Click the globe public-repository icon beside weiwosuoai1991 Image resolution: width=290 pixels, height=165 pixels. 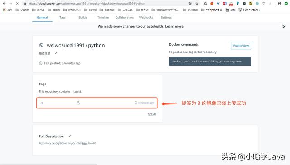[x=41, y=45]
